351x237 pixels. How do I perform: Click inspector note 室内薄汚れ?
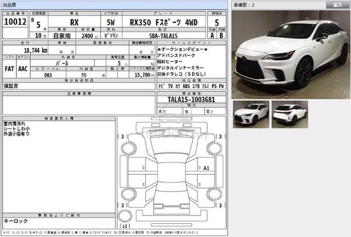pyautogui.click(x=15, y=123)
